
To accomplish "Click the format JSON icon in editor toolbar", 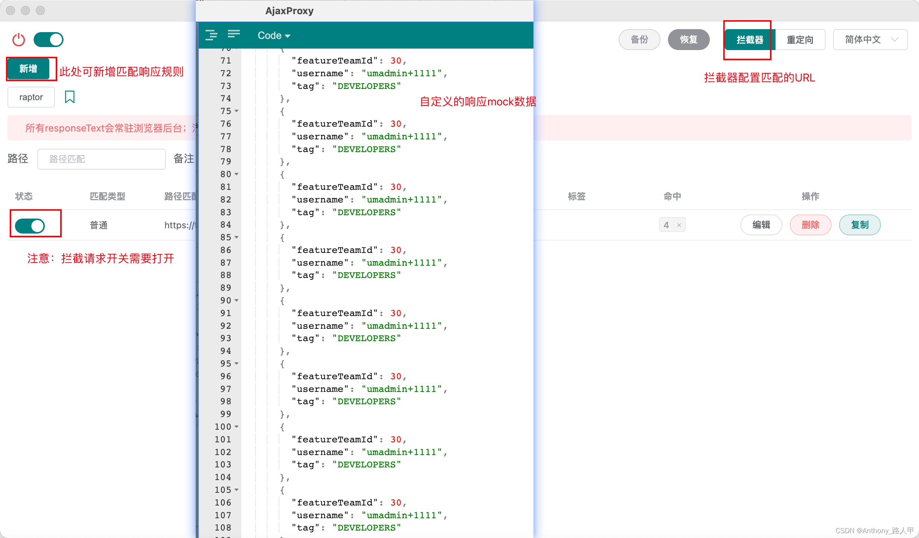I will click(211, 35).
